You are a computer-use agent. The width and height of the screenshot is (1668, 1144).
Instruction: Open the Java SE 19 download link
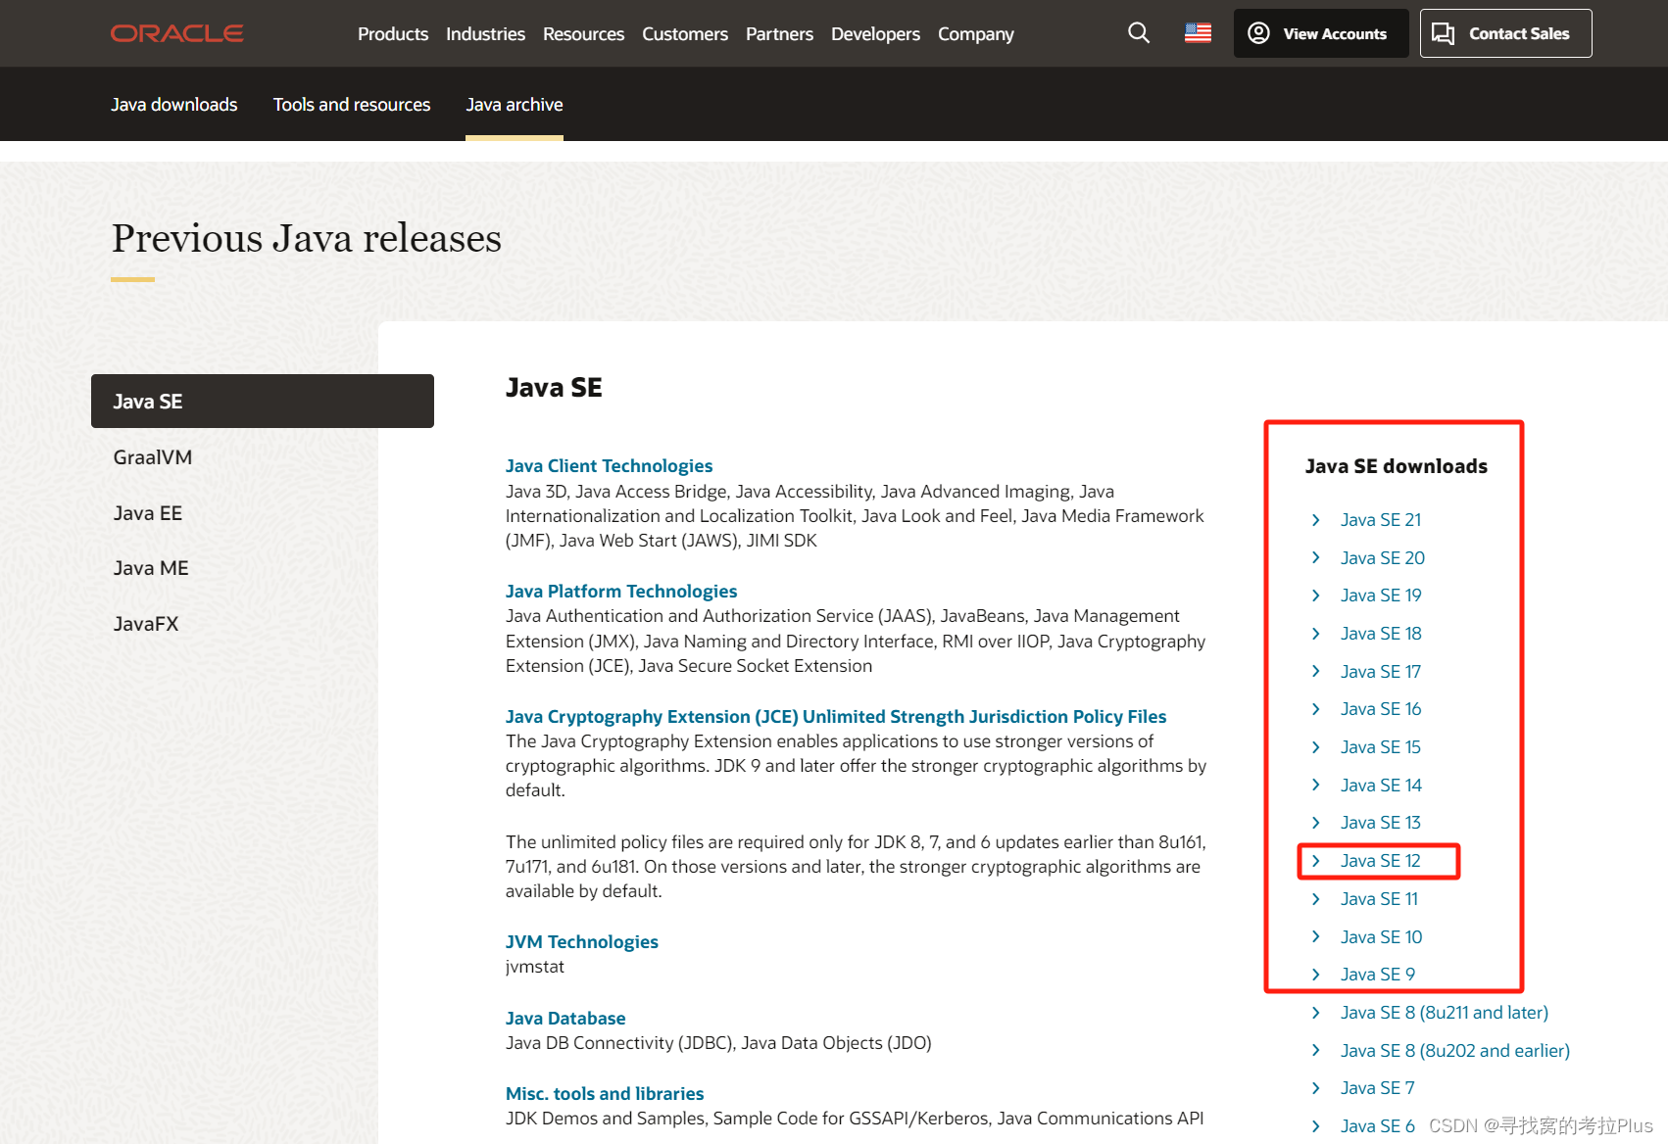click(1381, 596)
